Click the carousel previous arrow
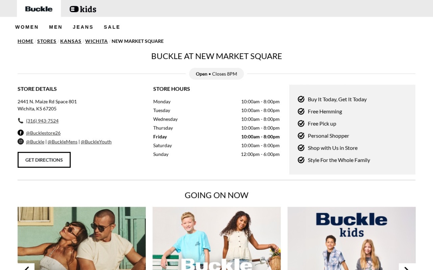Screen dimensions: 433x270 tap(26, 267)
